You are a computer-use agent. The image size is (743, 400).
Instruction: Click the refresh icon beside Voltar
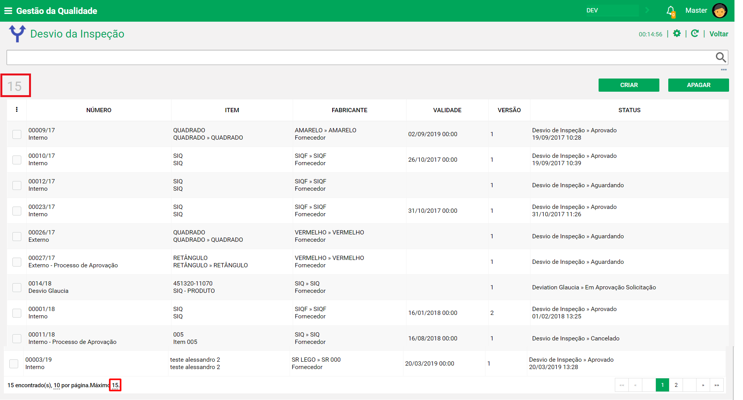coord(695,34)
